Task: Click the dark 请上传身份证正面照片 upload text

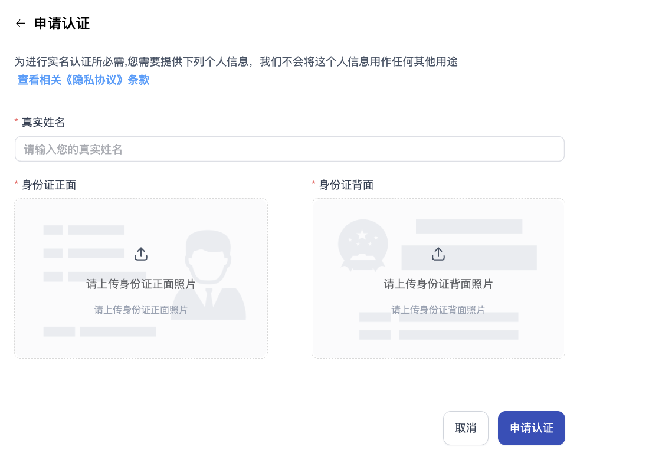Action: click(x=141, y=284)
